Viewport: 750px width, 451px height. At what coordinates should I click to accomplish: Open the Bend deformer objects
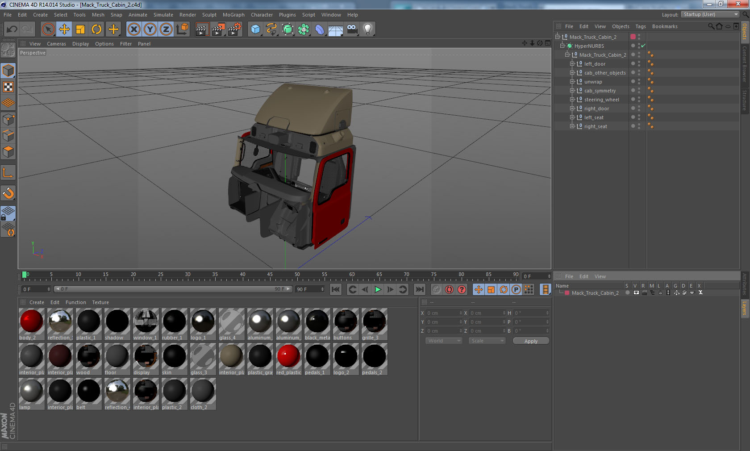[x=320, y=29]
